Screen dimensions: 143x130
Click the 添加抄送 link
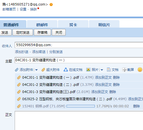tap(22, 52)
